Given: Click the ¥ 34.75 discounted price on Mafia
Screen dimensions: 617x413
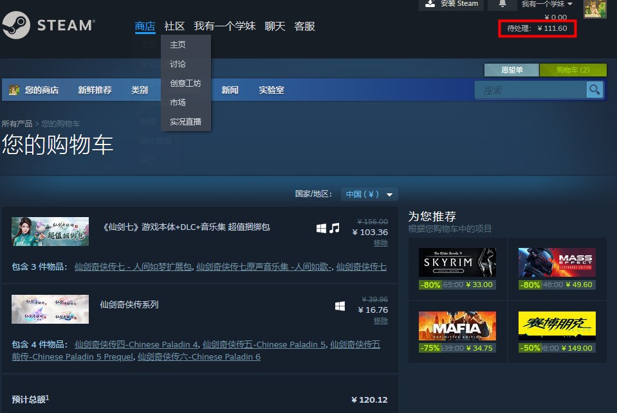Looking at the screenshot, I should (479, 348).
